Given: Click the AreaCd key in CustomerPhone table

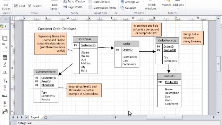Looking at the screenshot, I should click(x=46, y=81).
